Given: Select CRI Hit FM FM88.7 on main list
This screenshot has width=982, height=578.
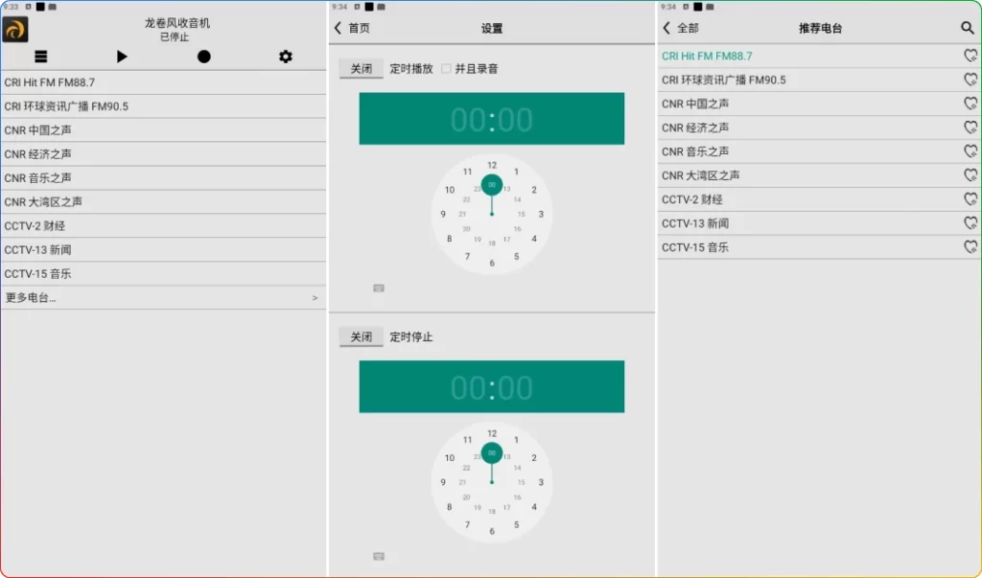Looking at the screenshot, I should 163,82.
